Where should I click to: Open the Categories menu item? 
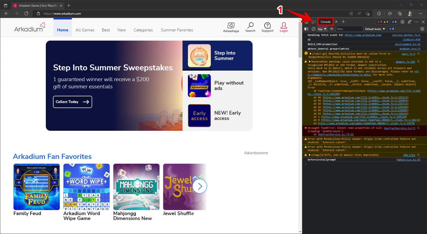click(143, 30)
